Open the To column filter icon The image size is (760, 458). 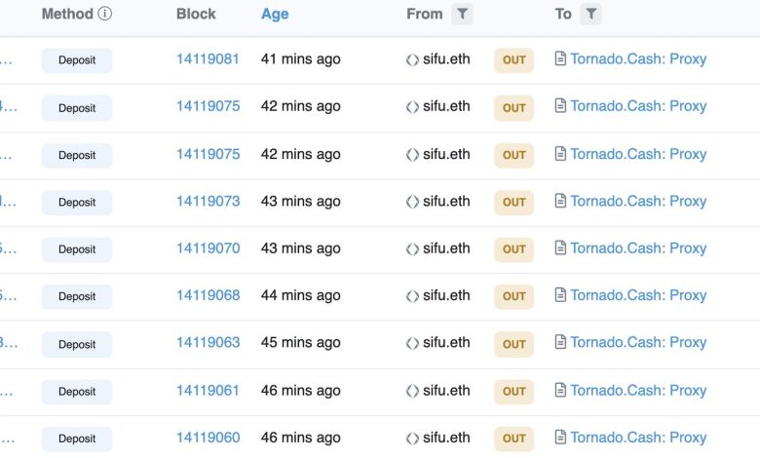[x=590, y=14]
